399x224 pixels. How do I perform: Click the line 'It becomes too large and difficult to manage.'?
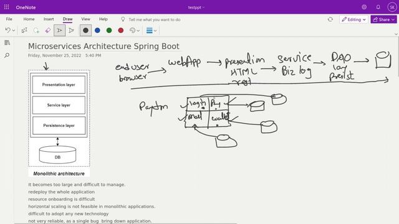coord(77,185)
